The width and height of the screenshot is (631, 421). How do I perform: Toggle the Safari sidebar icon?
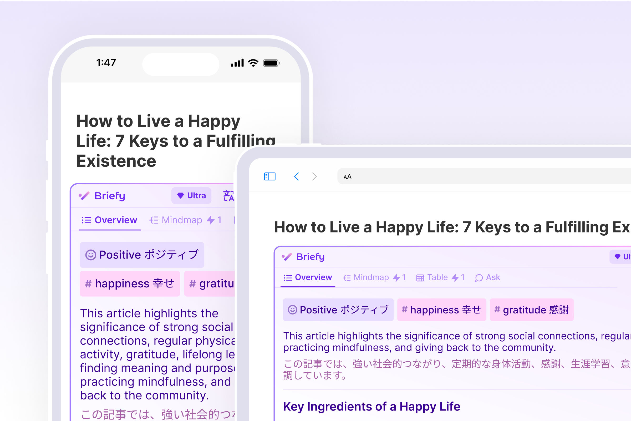270,176
